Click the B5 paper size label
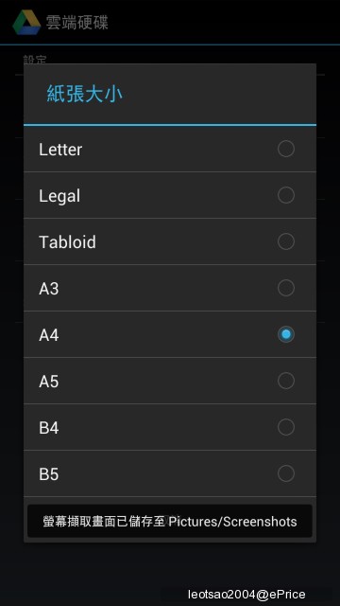This screenshot has height=606, width=340. pyautogui.click(x=49, y=474)
